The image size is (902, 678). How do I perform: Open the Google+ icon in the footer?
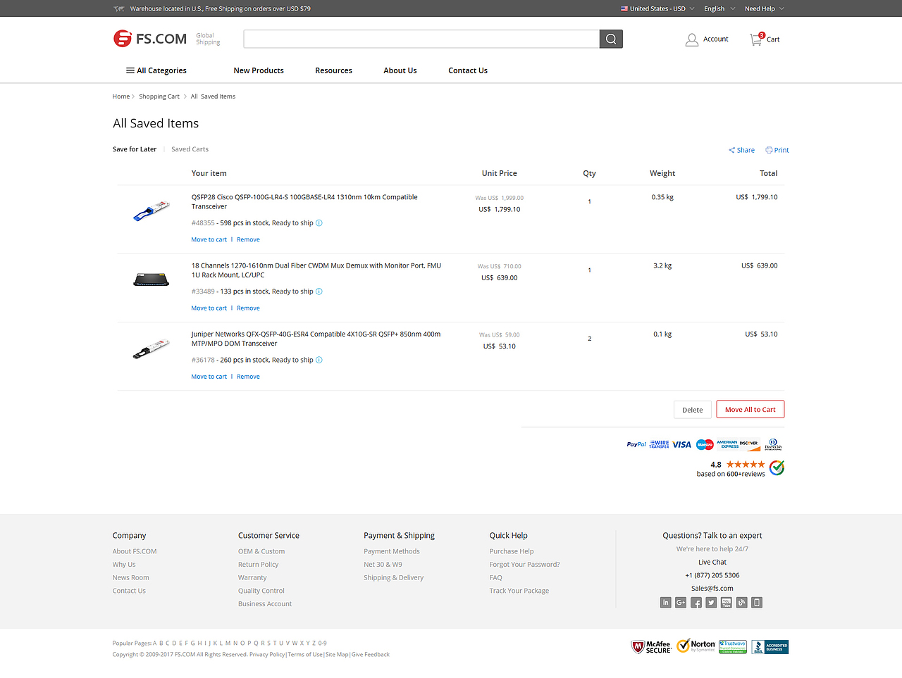click(x=681, y=602)
